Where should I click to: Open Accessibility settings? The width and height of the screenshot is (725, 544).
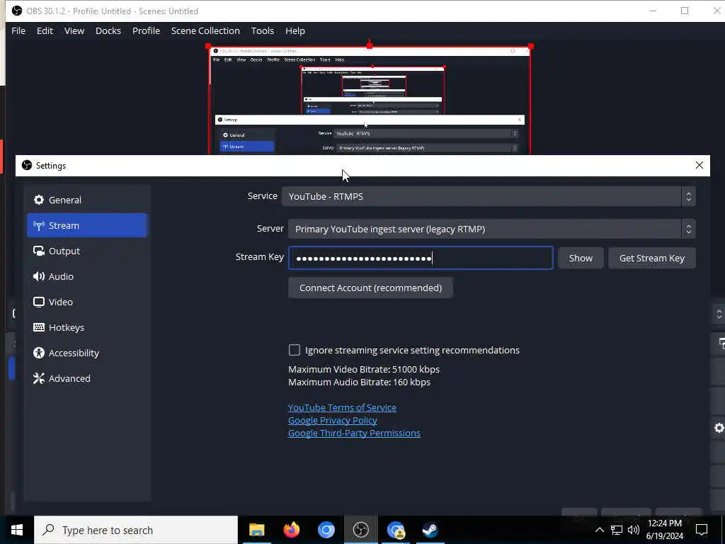coord(87,353)
